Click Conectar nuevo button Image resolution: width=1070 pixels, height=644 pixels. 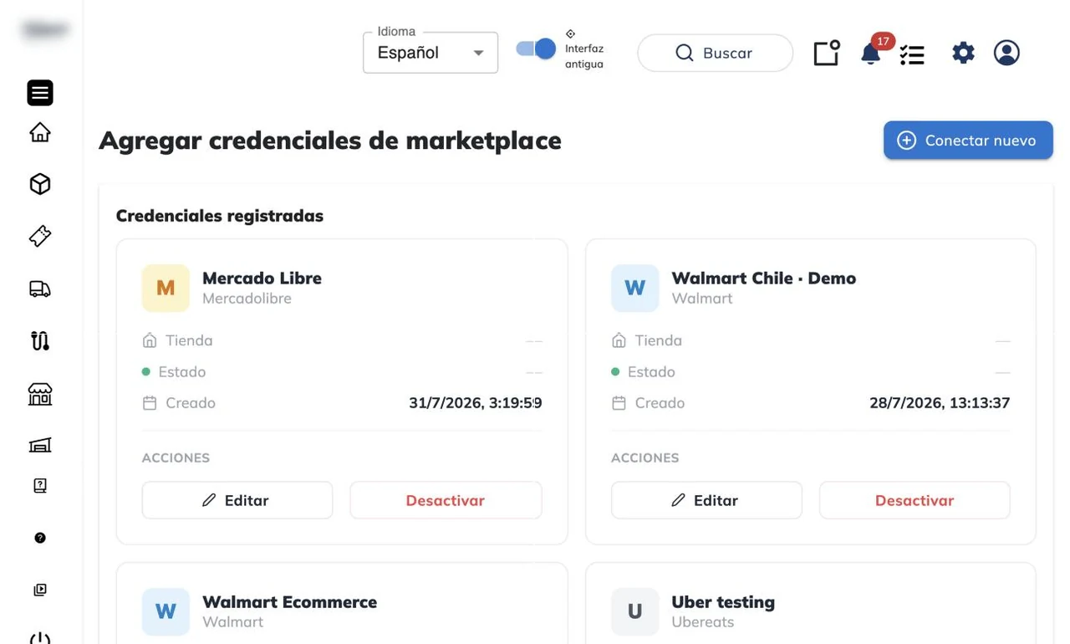[x=968, y=141]
